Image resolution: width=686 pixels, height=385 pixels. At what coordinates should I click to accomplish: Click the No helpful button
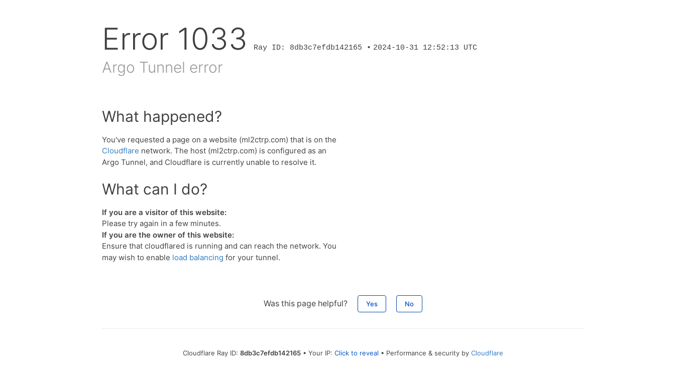[409, 304]
